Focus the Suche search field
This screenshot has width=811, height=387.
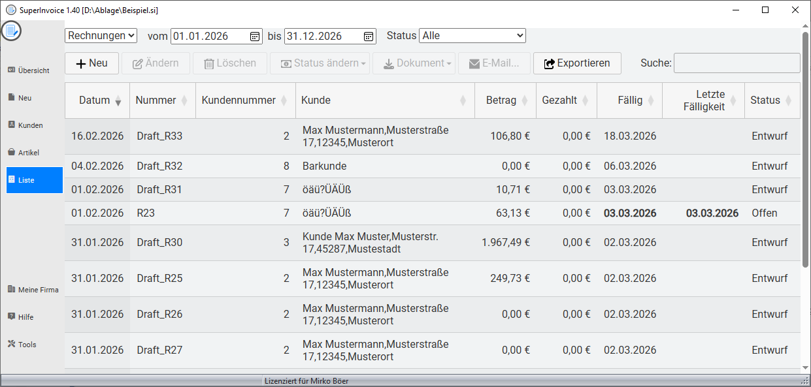click(737, 63)
